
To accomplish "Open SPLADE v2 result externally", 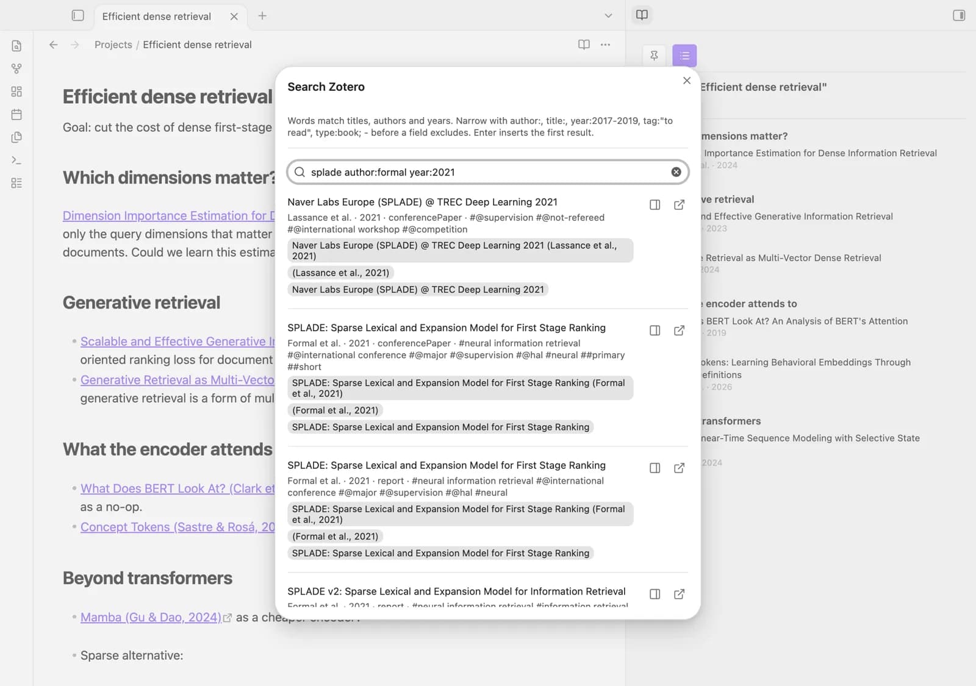I will pyautogui.click(x=679, y=594).
